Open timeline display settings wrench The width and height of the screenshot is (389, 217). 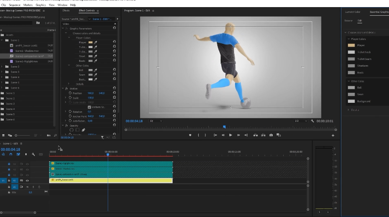(33, 154)
